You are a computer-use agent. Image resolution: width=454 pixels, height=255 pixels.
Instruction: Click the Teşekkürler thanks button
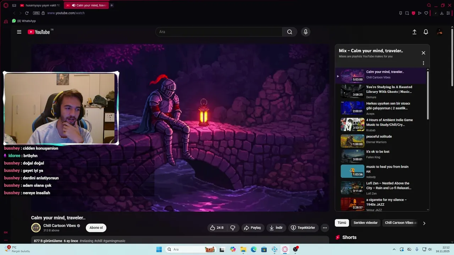(x=303, y=228)
